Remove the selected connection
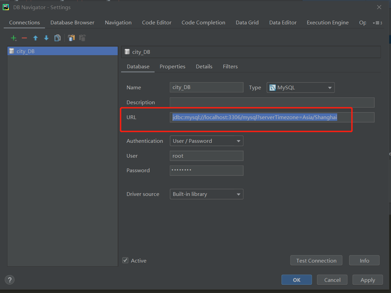The height and width of the screenshot is (293, 391). (x=24, y=38)
